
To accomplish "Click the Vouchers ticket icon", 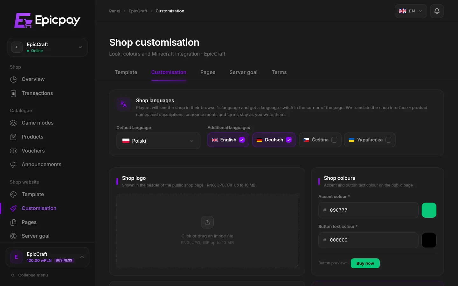I will point(13,151).
